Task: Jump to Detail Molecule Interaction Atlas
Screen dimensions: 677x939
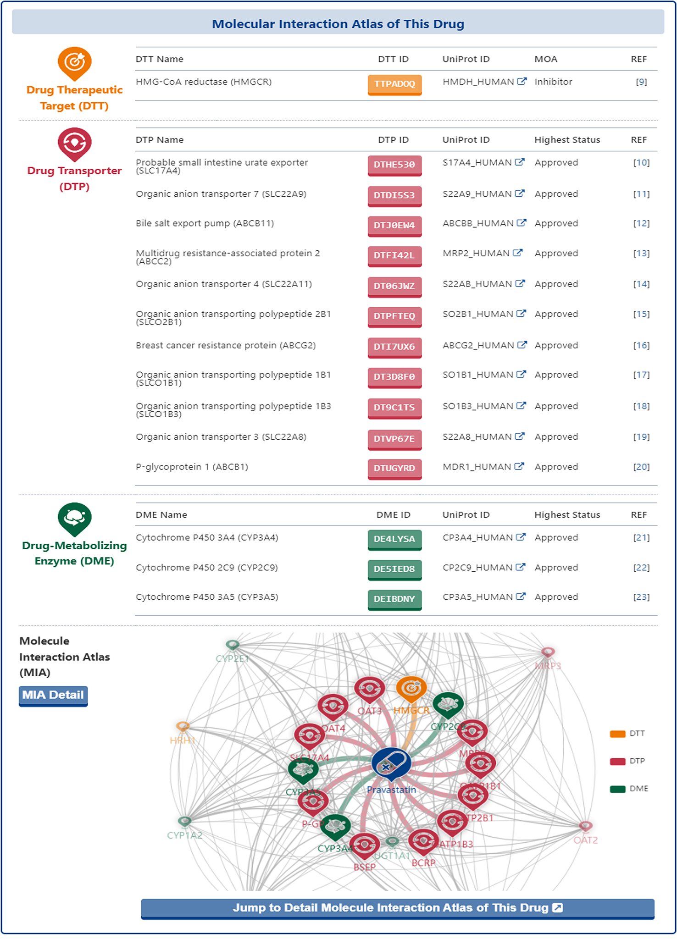Action: [397, 908]
